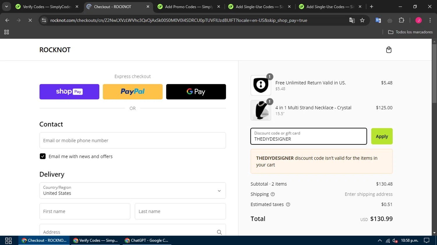Click the network icon in system tray

(x=388, y=241)
